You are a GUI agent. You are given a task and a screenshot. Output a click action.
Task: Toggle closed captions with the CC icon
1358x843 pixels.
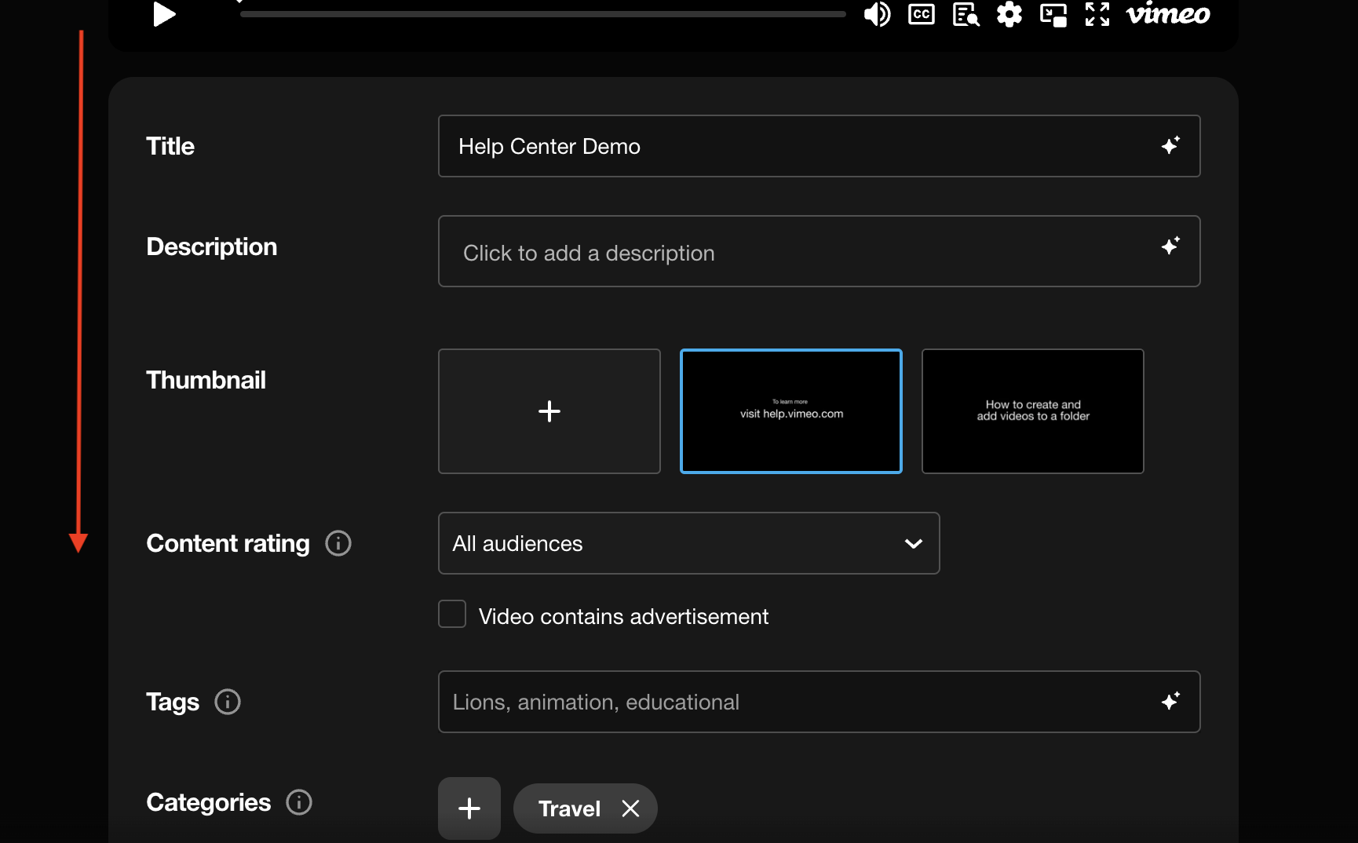(921, 14)
